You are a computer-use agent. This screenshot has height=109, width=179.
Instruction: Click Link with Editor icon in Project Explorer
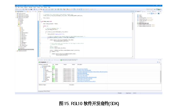[x=28, y=12]
